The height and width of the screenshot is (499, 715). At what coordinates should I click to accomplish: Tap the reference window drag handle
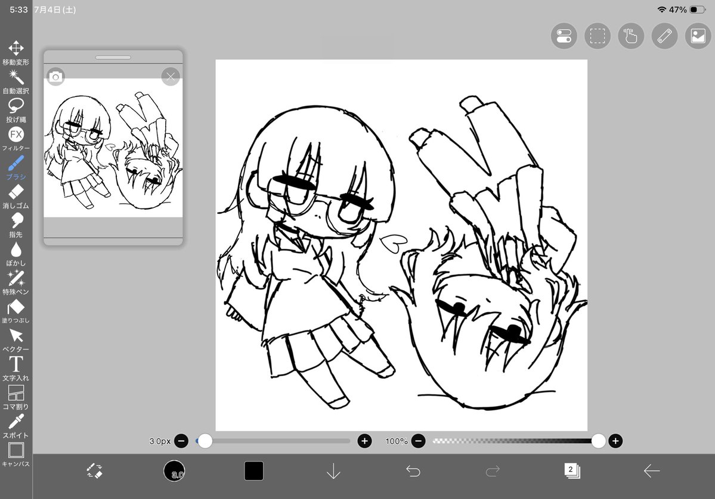(x=113, y=57)
